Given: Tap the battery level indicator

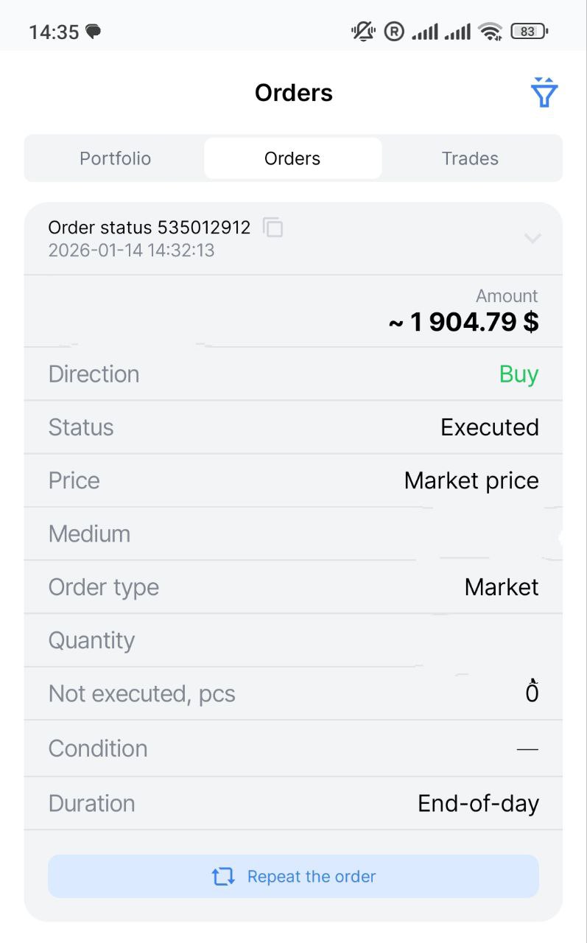Looking at the screenshot, I should pyautogui.click(x=529, y=32).
